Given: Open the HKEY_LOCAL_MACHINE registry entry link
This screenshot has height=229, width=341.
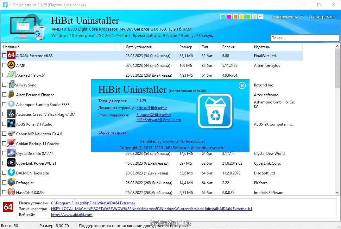Looking at the screenshot, I should pyautogui.click(x=152, y=208).
